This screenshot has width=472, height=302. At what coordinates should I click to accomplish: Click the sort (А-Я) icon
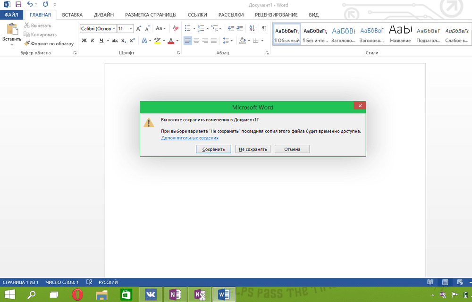tap(252, 29)
